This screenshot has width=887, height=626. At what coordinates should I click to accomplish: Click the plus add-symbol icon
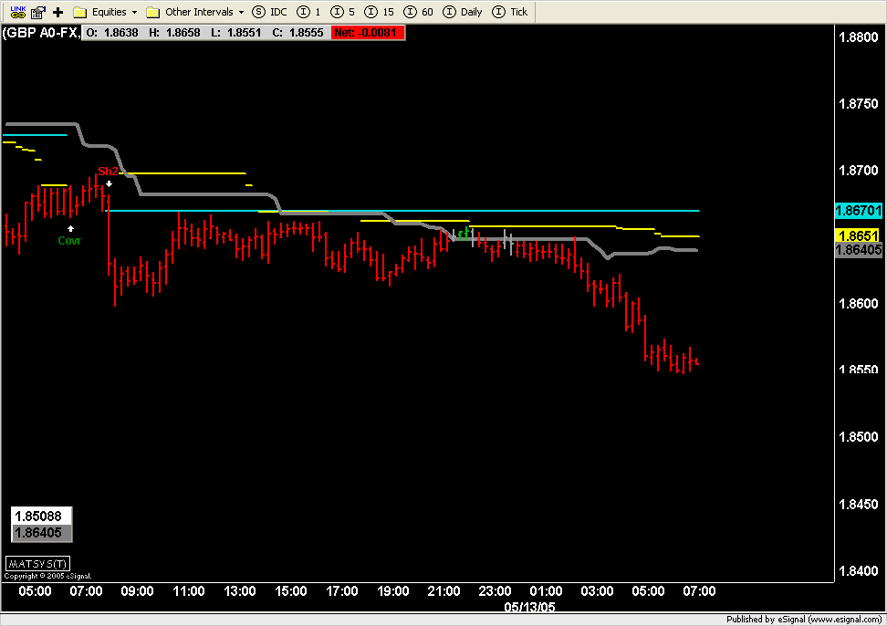point(57,12)
